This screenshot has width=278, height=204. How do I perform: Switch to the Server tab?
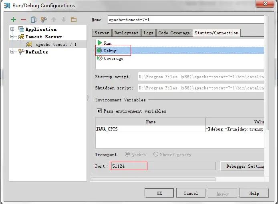point(102,33)
